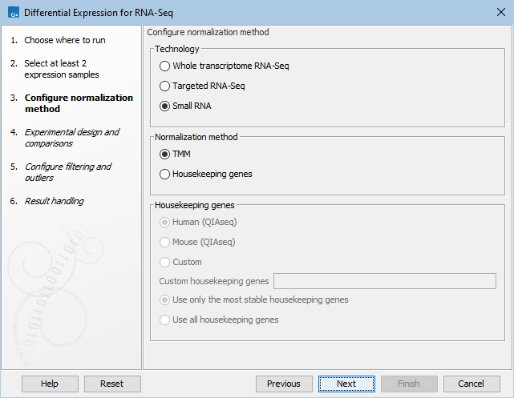Click the Custom housekeeping genes text field
The height and width of the screenshot is (398, 514).
385,281
